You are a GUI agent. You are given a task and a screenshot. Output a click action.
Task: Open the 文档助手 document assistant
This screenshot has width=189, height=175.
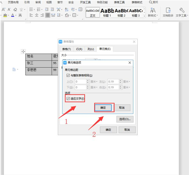pos(168,13)
